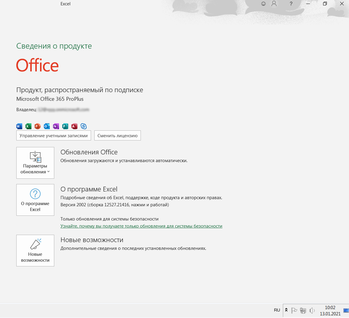Click the Word app icon
This screenshot has width=349, height=318.
[x=19, y=126]
